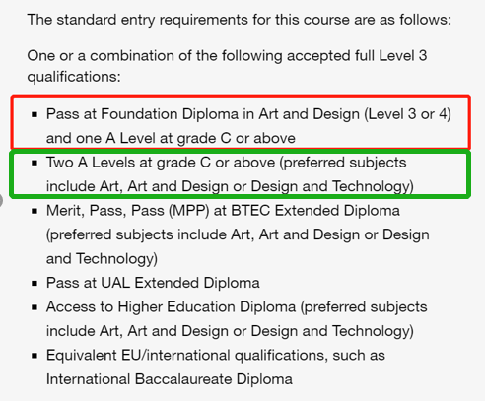The height and width of the screenshot is (401, 485).
Task: Click 'Merit, Pass, Pass (MPP) at BTEC' line
Action: click(223, 211)
